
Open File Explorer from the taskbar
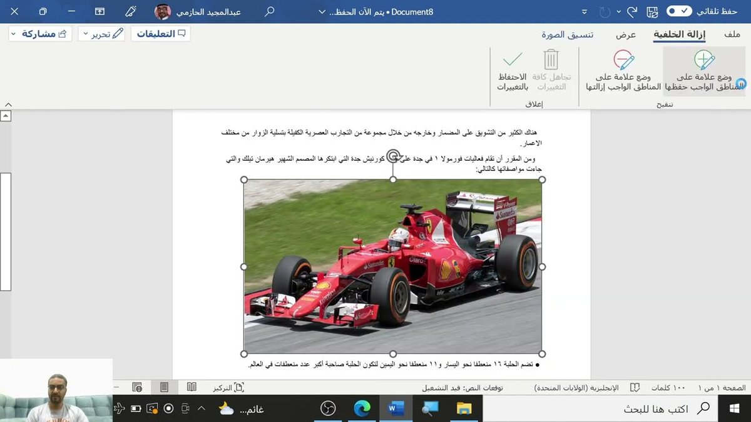pyautogui.click(x=464, y=409)
